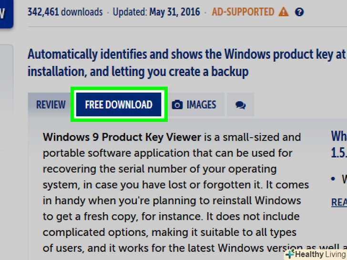Click the orange AD-SUPPORTED label

point(243,12)
